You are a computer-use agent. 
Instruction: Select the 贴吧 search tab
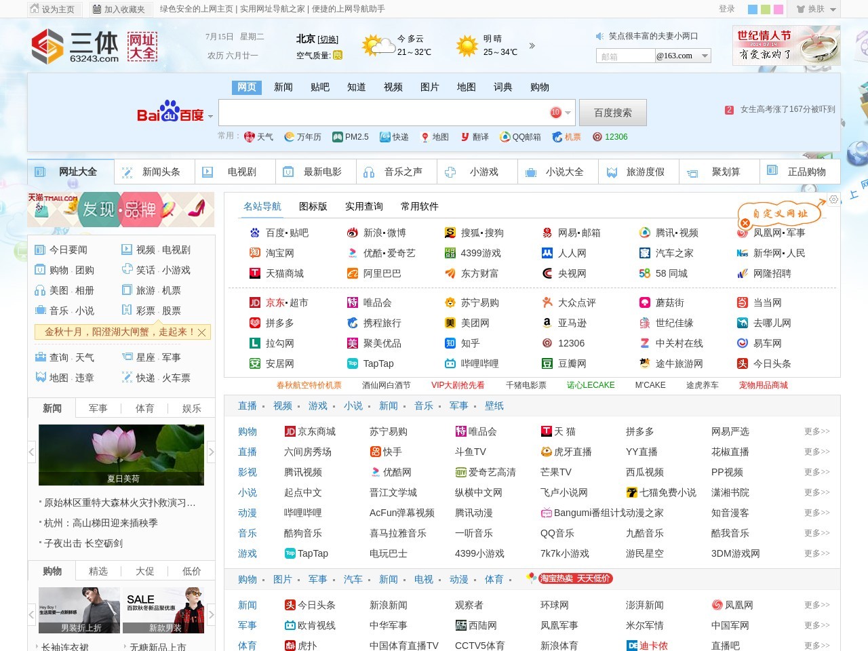319,87
